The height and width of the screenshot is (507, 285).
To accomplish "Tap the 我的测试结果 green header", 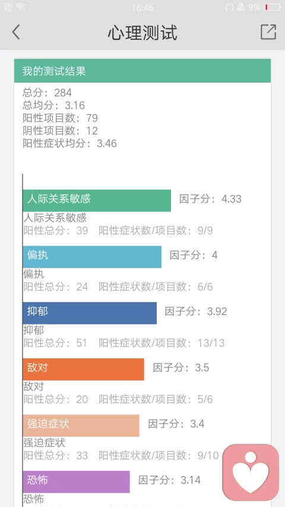I will (142, 71).
